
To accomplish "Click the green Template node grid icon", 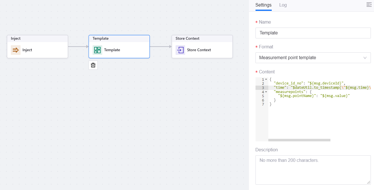I will (x=97, y=50).
